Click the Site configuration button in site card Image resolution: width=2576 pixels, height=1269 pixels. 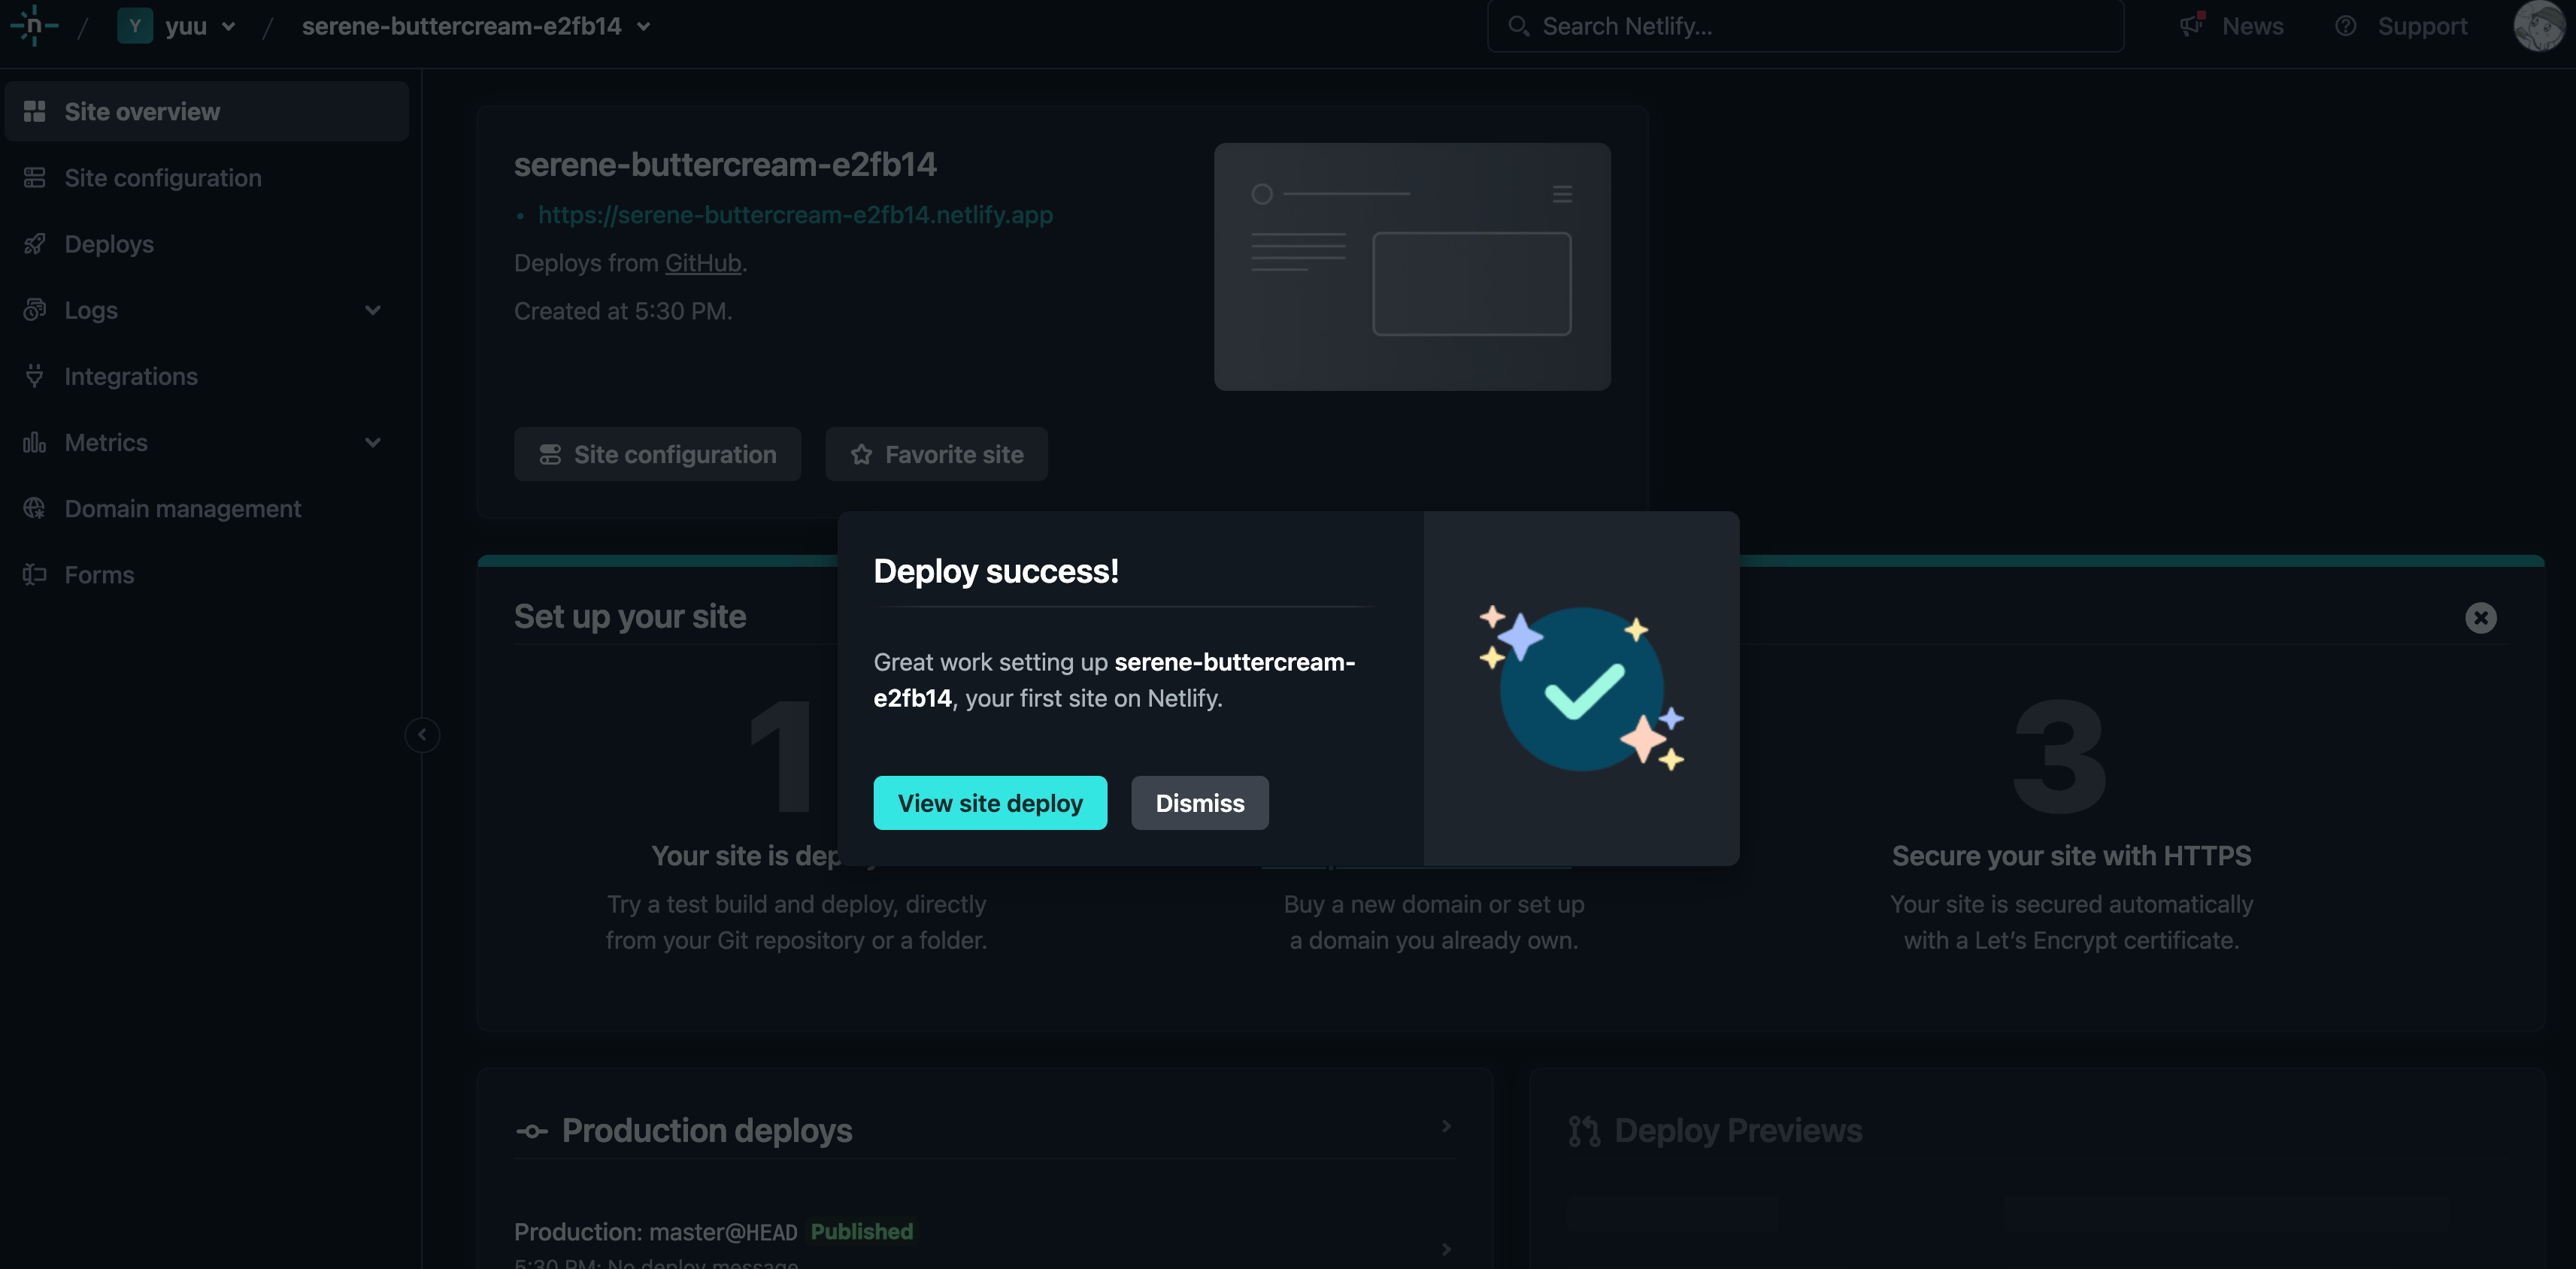coord(657,454)
